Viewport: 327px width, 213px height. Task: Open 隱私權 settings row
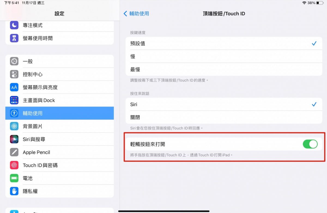59,191
